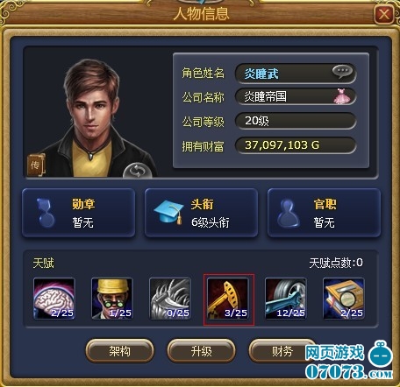
Task: Click the 财务 finance button
Action: pos(282,351)
